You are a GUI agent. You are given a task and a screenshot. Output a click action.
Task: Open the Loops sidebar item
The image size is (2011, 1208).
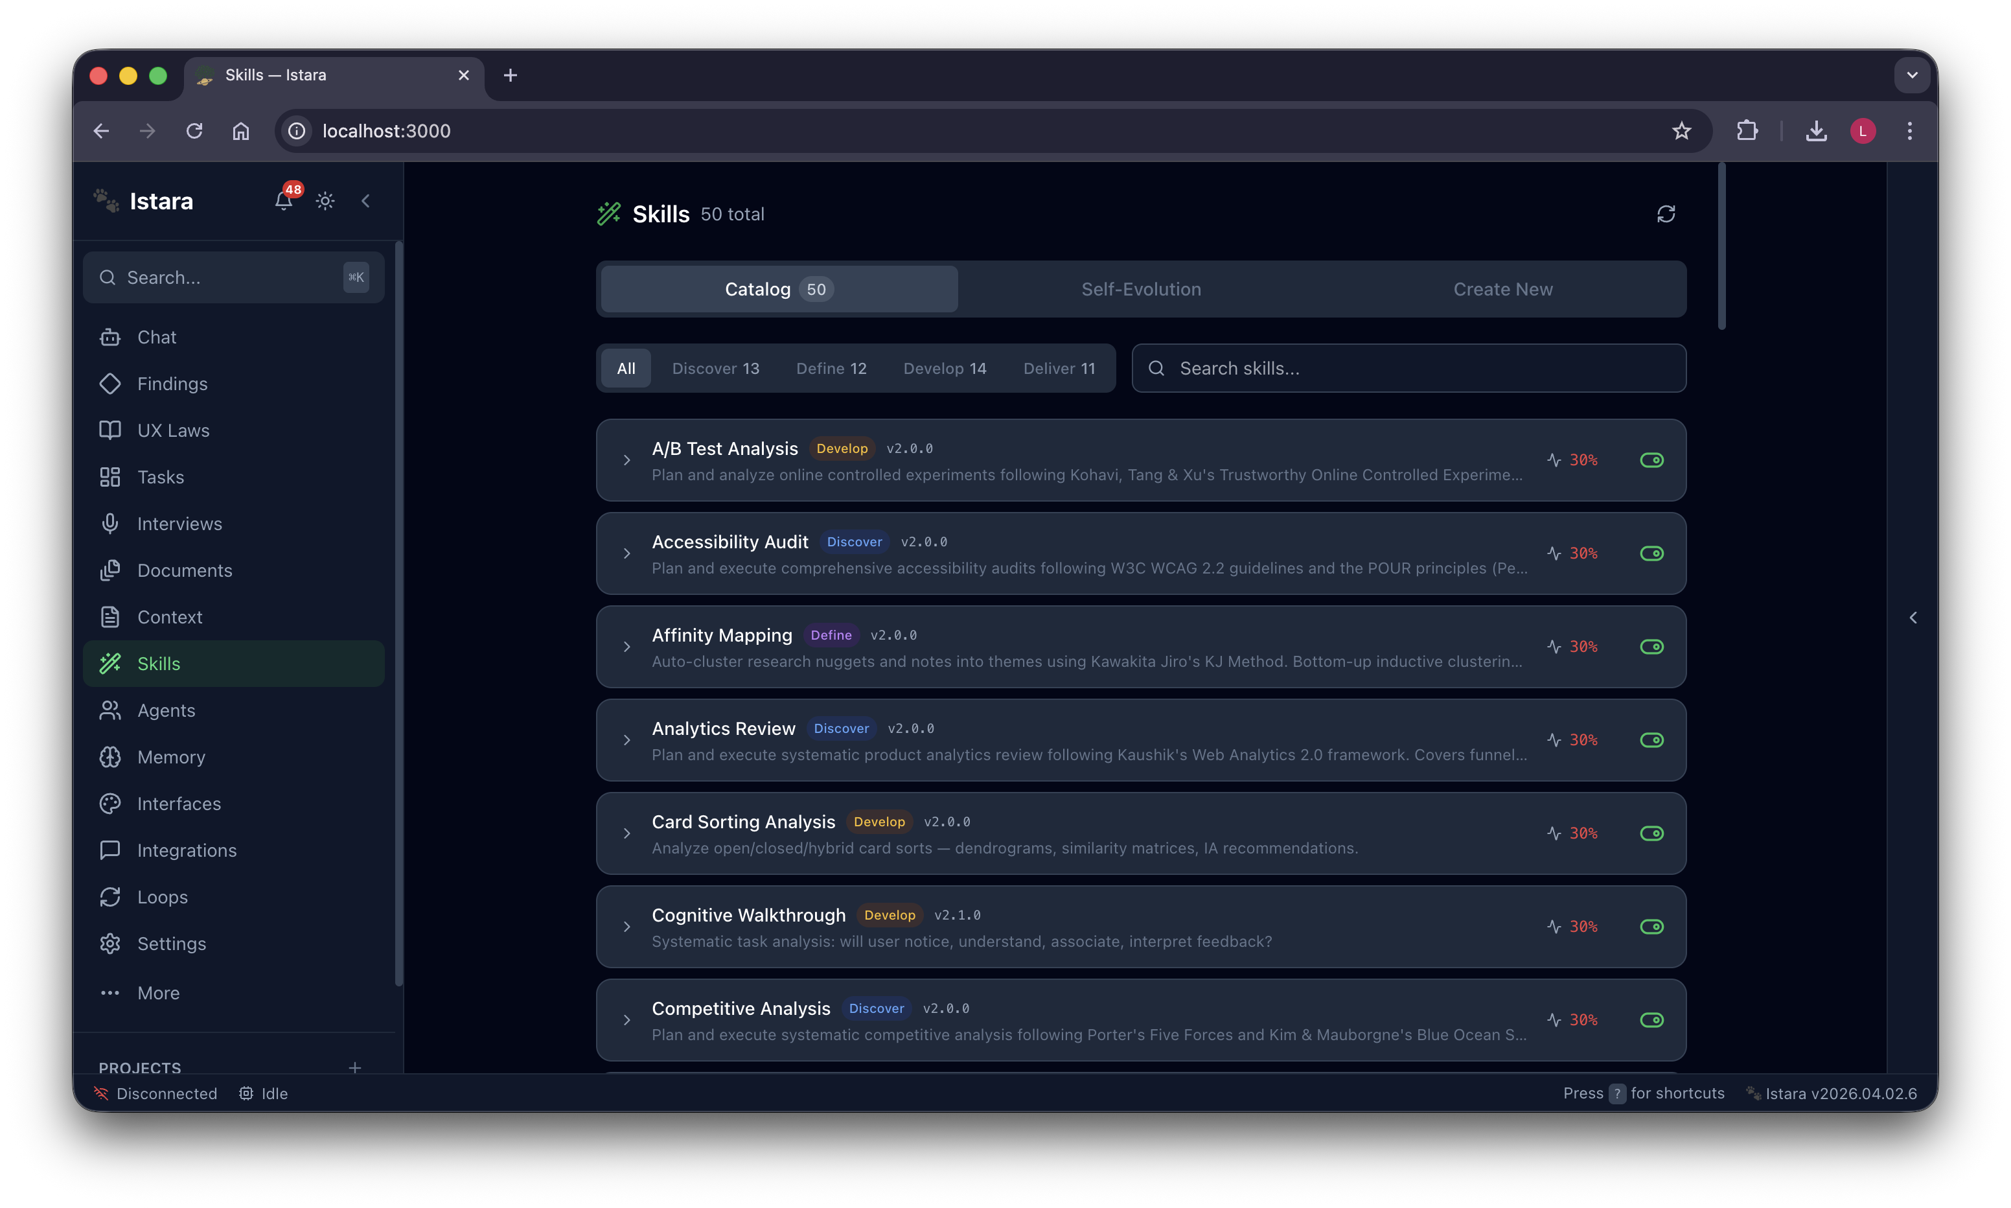162,897
